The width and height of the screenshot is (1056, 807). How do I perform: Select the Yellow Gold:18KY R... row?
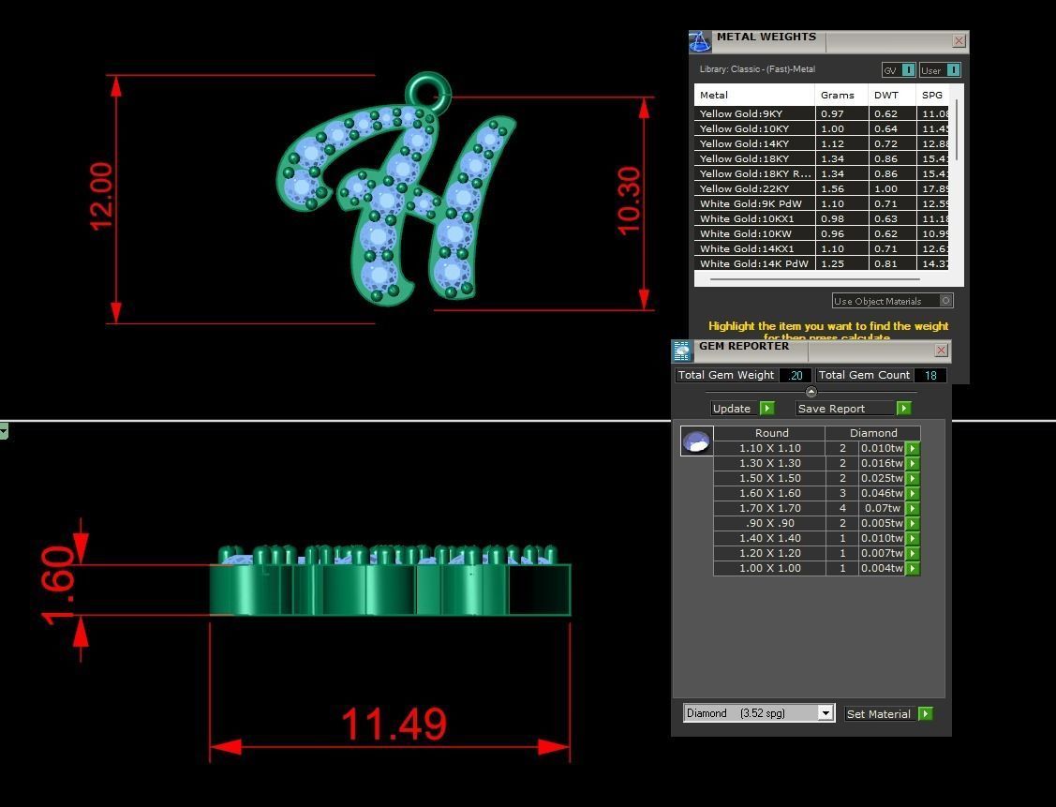[x=821, y=173]
